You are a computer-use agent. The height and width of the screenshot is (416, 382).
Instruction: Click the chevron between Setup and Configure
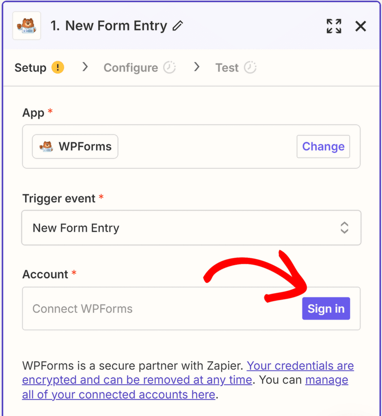[85, 67]
